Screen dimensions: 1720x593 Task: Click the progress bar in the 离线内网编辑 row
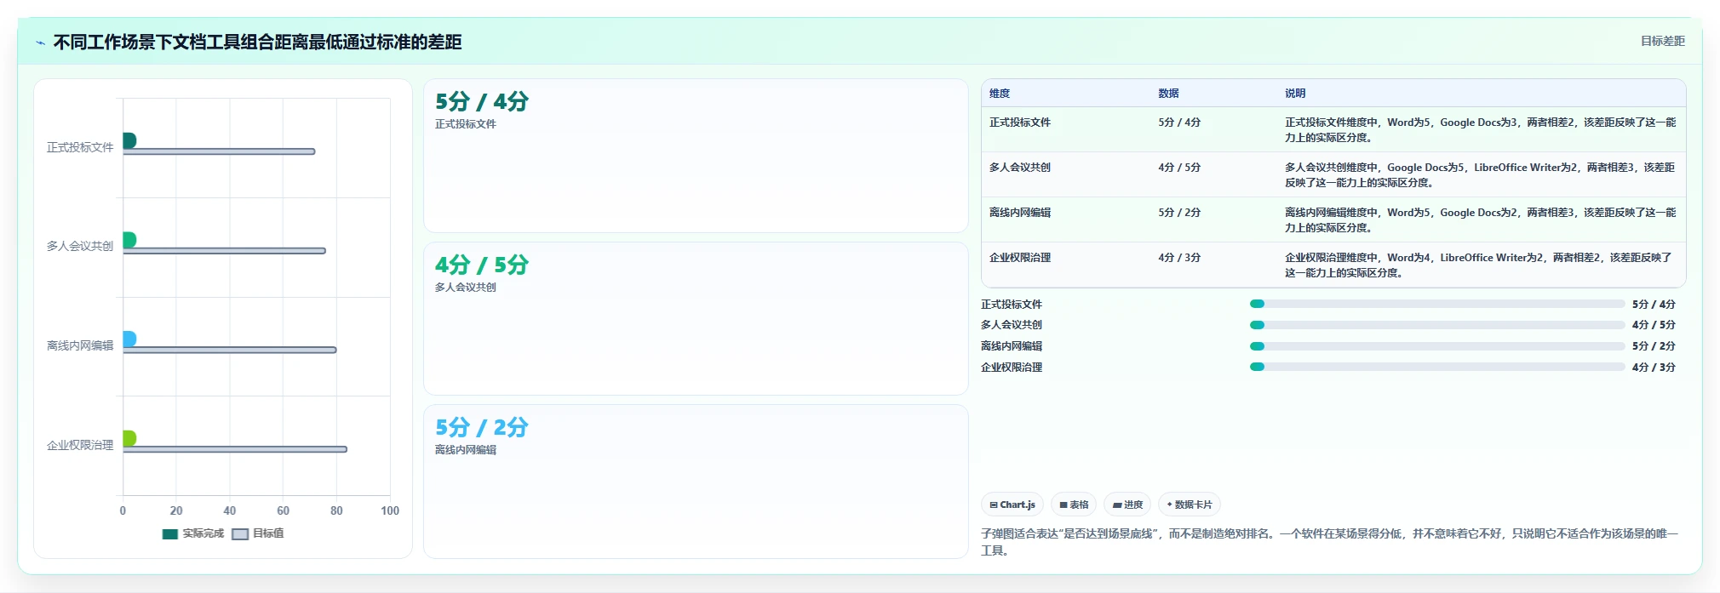(1437, 346)
